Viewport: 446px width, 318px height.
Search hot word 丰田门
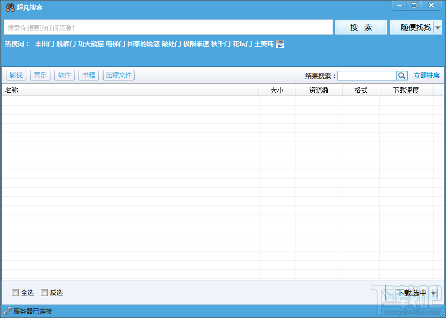(x=45, y=44)
